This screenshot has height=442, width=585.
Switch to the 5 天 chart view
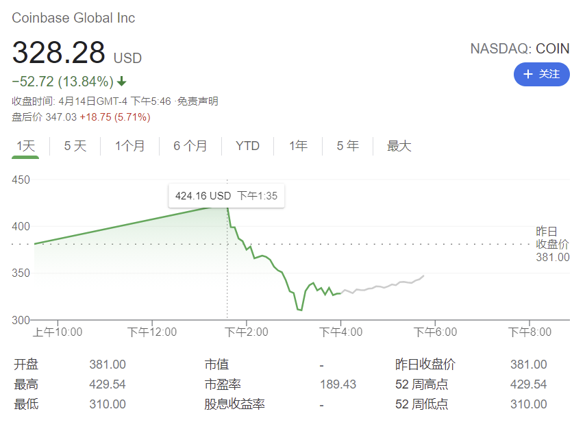click(75, 146)
